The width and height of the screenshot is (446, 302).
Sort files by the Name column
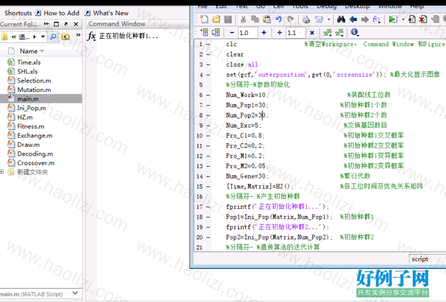click(x=31, y=51)
